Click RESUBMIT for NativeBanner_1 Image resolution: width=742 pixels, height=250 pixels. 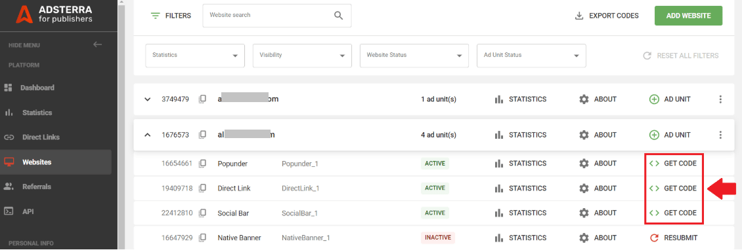point(674,238)
